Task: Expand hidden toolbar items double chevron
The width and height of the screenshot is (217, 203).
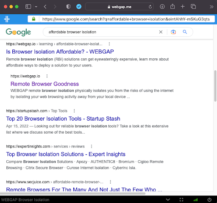Action: click(211, 7)
